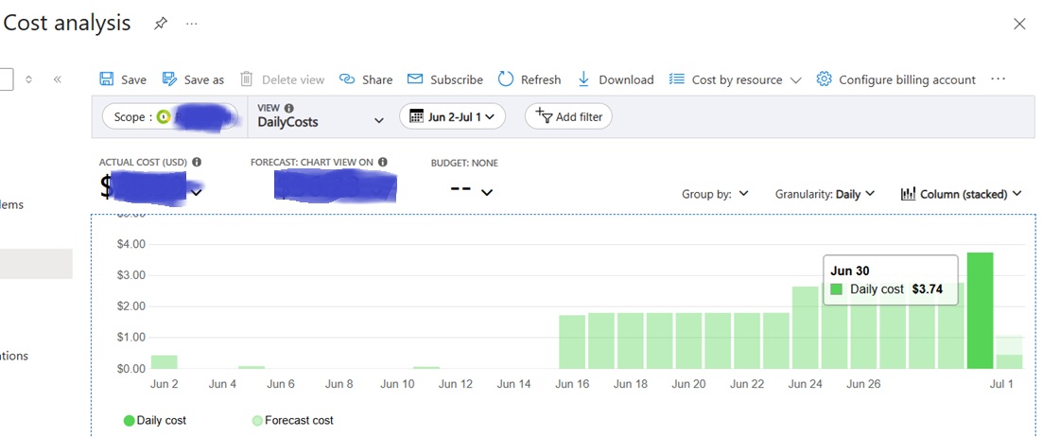Click the Jun 20 axis label
The image size is (1042, 437).
689,384
